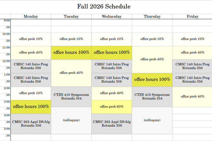The height and width of the screenshot is (141, 212).
Task: Select Monday CMSC 262 Appl DS/Alg block
Action: 31,124
